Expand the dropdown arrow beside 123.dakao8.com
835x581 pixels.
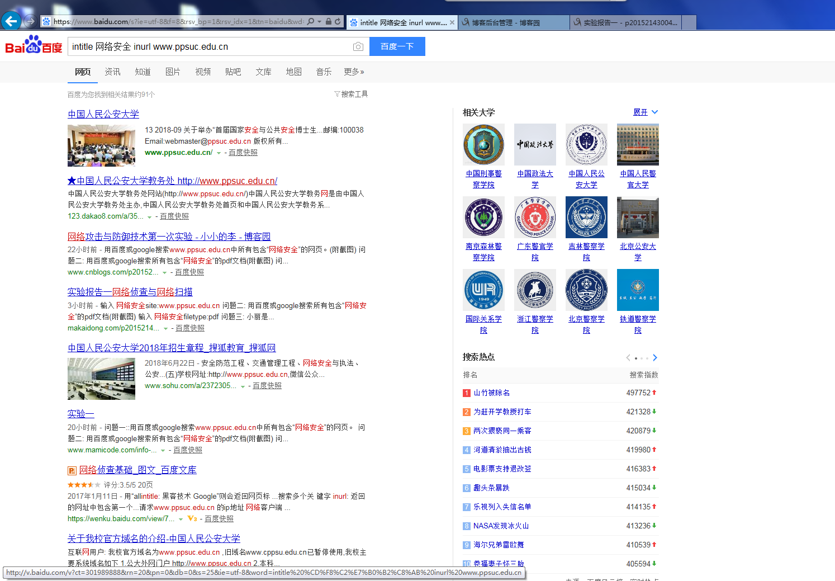point(149,217)
